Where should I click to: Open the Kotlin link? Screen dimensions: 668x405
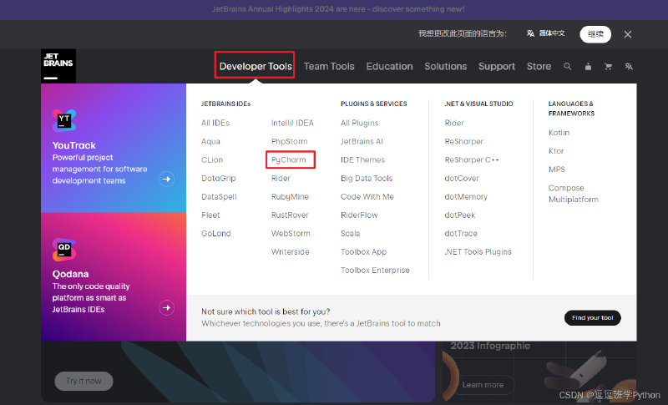(x=559, y=133)
